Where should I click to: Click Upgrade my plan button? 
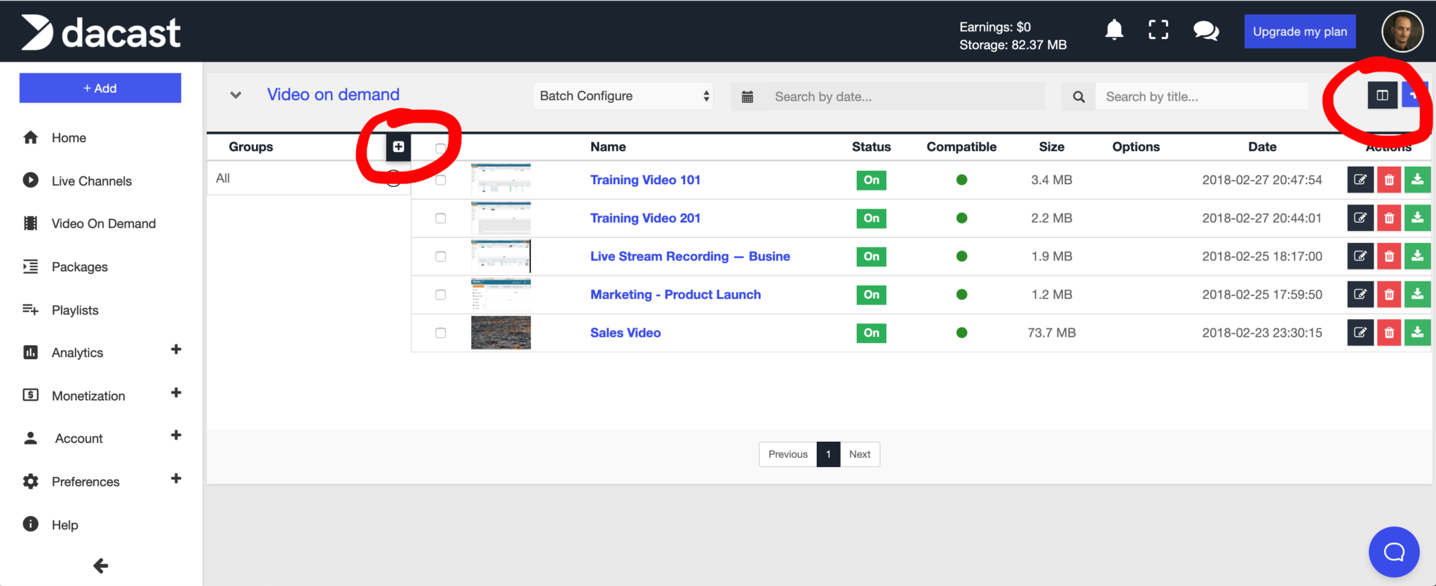point(1300,32)
